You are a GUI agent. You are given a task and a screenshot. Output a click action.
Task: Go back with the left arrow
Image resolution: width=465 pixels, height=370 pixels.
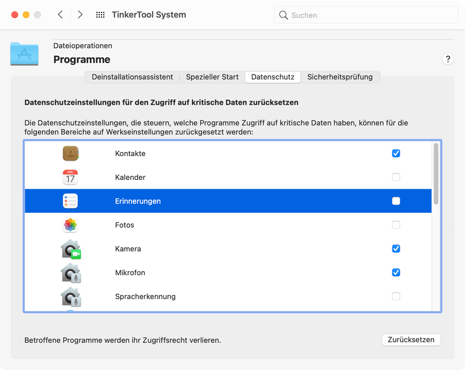coord(60,15)
